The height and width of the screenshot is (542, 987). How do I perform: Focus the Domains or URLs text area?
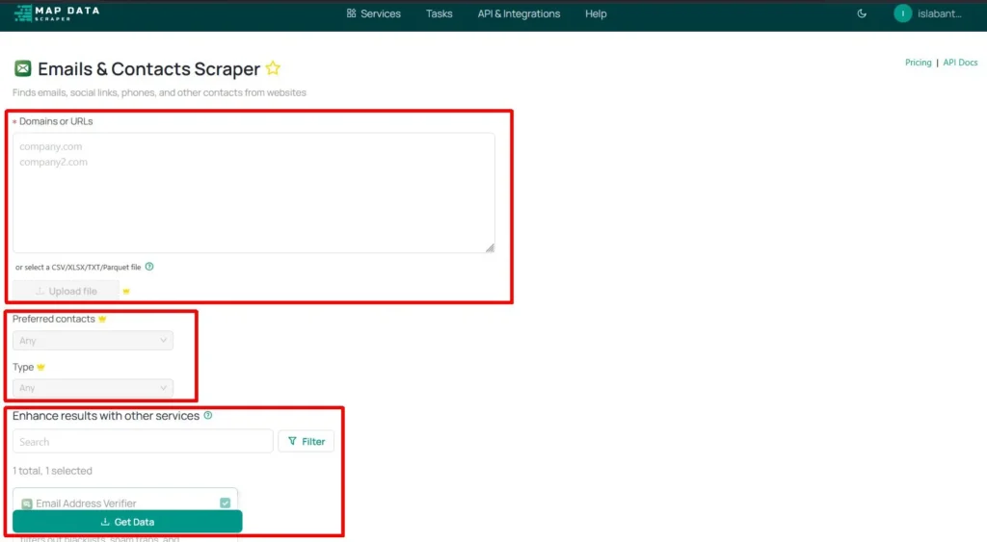(253, 193)
